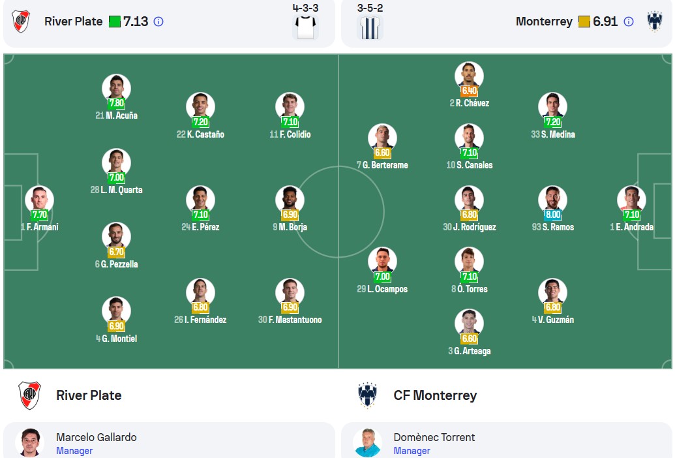This screenshot has height=458, width=675.
Task: Click River Plate badge below the pitch
Action: point(29,395)
